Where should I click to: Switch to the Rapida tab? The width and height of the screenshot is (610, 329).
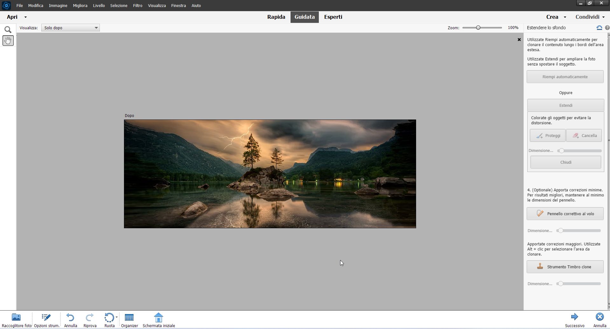click(x=276, y=17)
